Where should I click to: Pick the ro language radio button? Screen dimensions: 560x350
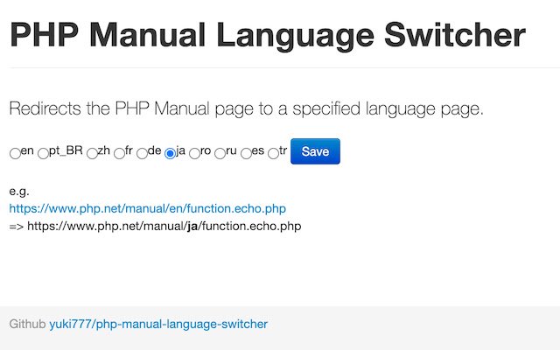click(194, 154)
